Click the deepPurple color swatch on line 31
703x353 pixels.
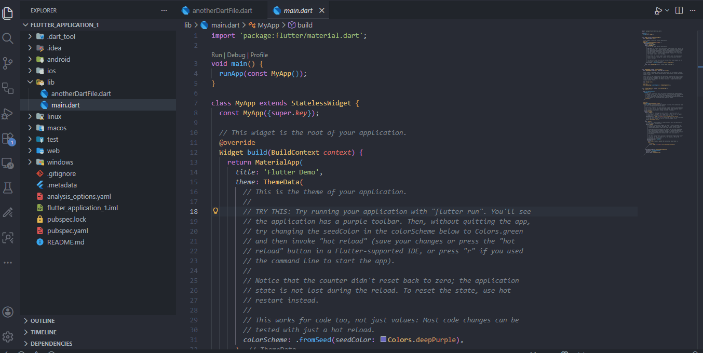pos(383,340)
